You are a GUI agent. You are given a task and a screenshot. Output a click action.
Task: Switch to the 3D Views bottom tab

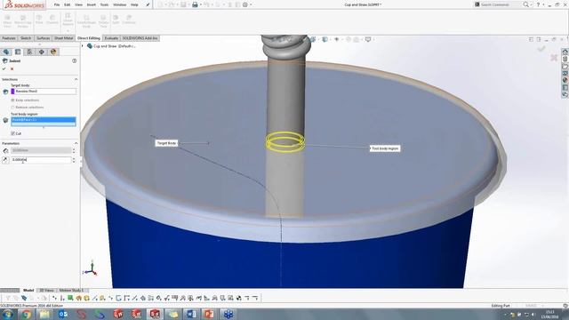coord(46,291)
